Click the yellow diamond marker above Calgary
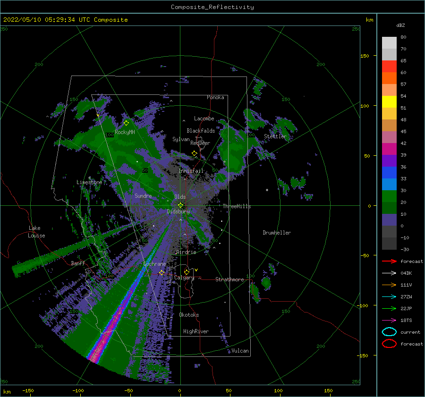This screenshot has height=397, width=425. click(x=187, y=272)
